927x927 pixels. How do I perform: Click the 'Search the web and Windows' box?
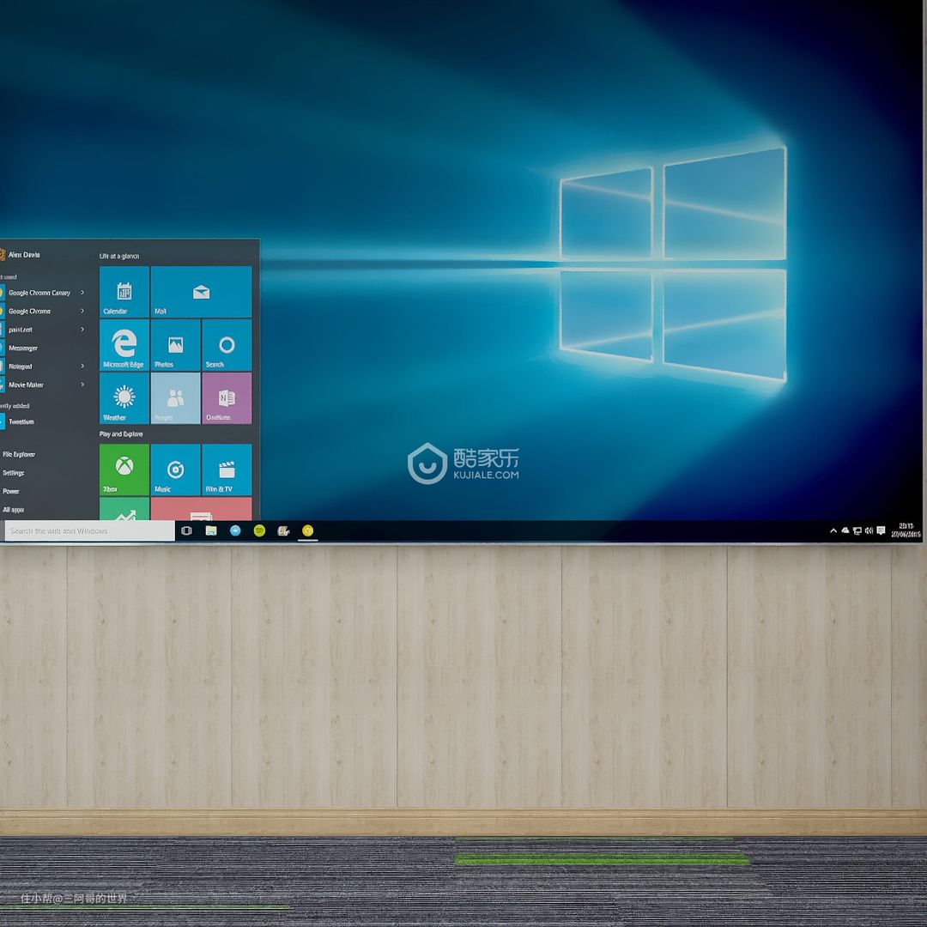pyautogui.click(x=90, y=531)
